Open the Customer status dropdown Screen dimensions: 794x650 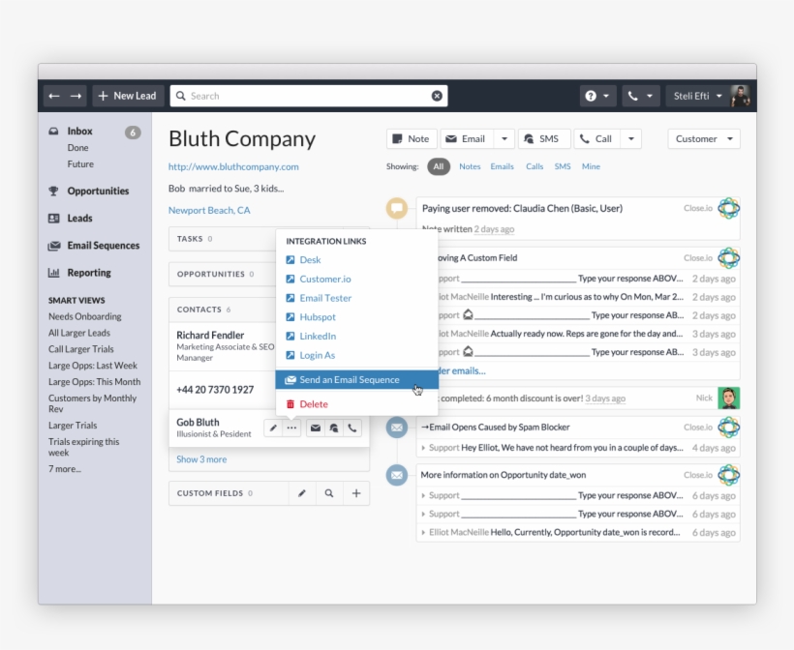704,139
